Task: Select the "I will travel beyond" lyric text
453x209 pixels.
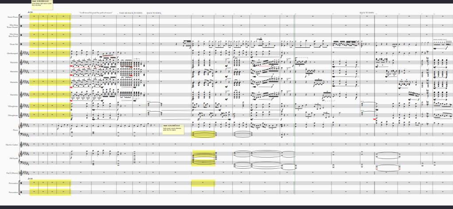Action: point(96,13)
